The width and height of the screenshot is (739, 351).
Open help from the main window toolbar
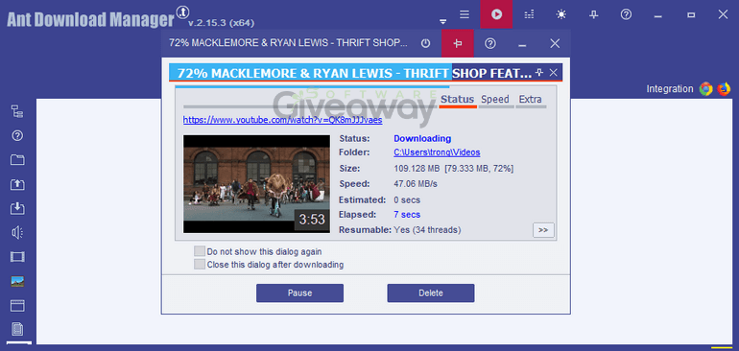[626, 14]
